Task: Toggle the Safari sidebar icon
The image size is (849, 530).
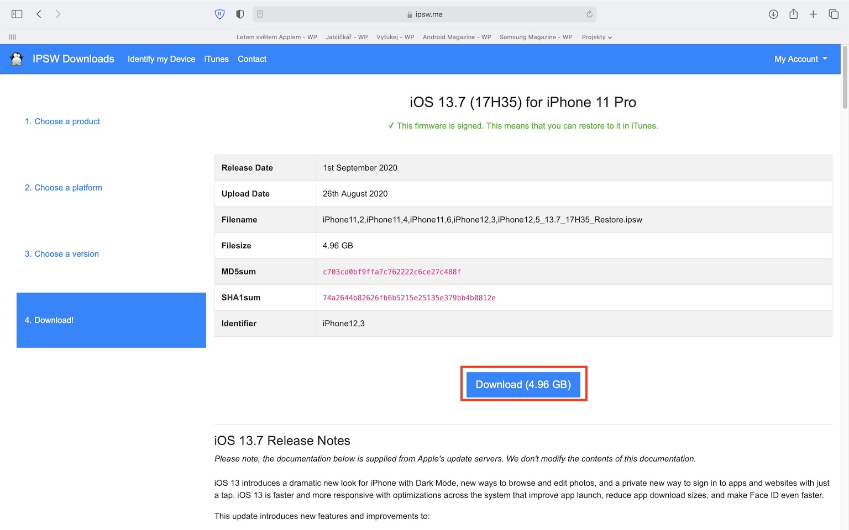Action: click(x=17, y=14)
